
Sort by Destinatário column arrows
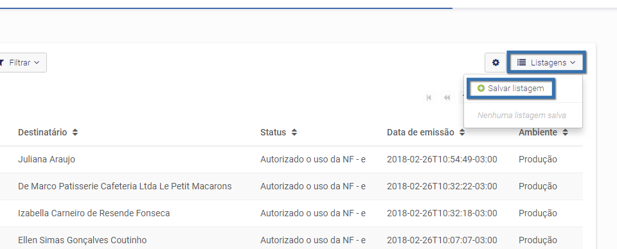(x=75, y=132)
